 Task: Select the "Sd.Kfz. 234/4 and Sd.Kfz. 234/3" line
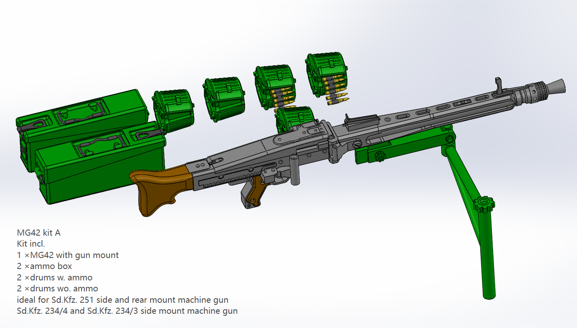click(x=127, y=311)
